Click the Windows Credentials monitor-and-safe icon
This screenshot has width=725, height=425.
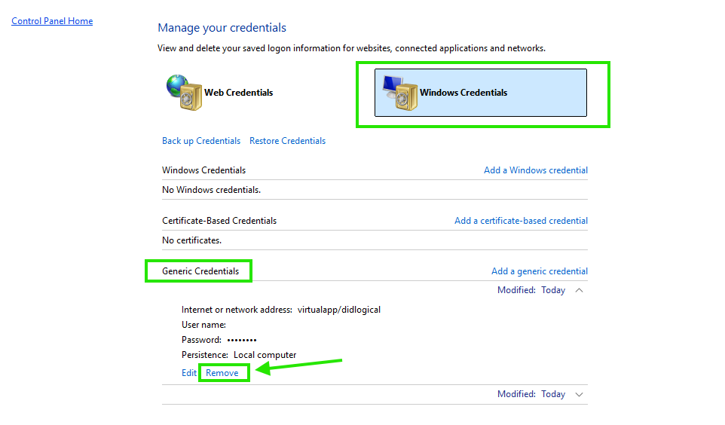click(x=400, y=93)
